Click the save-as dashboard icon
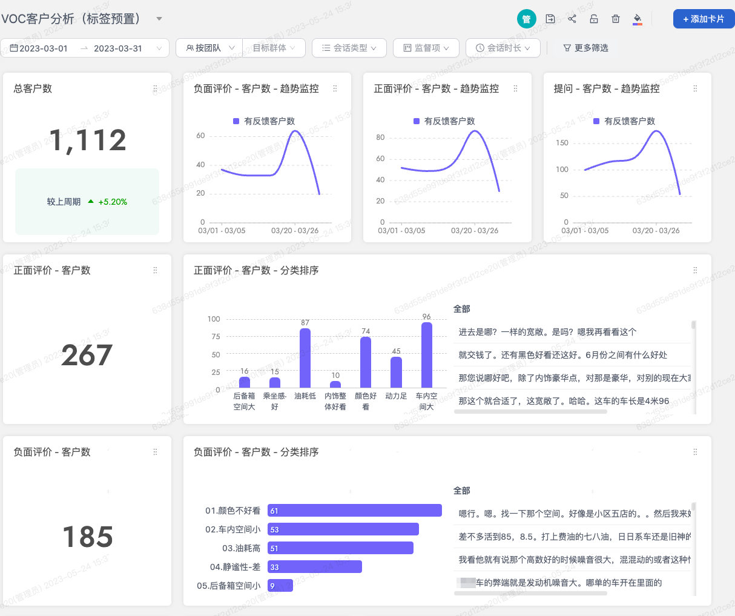Image resolution: width=735 pixels, height=616 pixels. click(550, 19)
